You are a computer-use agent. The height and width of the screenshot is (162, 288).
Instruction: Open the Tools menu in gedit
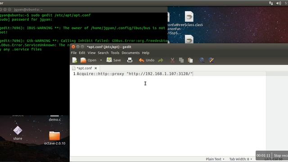point(115,53)
